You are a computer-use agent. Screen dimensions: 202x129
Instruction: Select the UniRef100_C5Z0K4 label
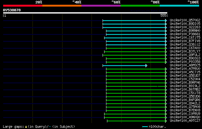tap(185, 79)
